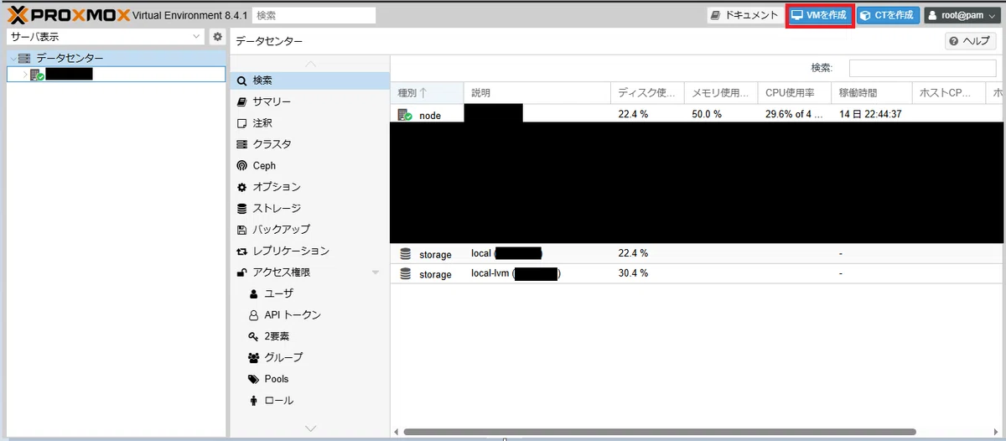The height and width of the screenshot is (441, 1006).
Task: Click the CTを作成 button
Action: [888, 15]
